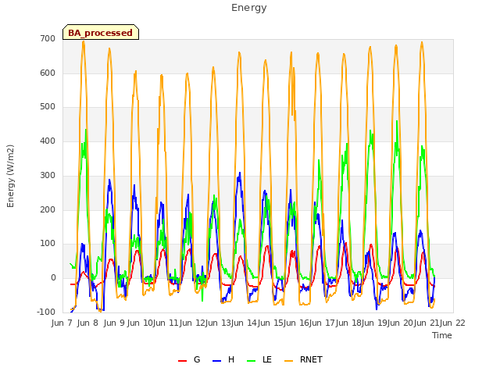Click the blue H legend color marker
The width and height of the screenshot is (500, 375).
[217, 361]
